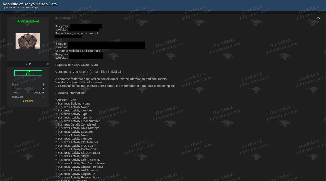This screenshot has height=181, width=326.
Task: Select '* Business Activity Type ID' entry
Action: (73, 118)
